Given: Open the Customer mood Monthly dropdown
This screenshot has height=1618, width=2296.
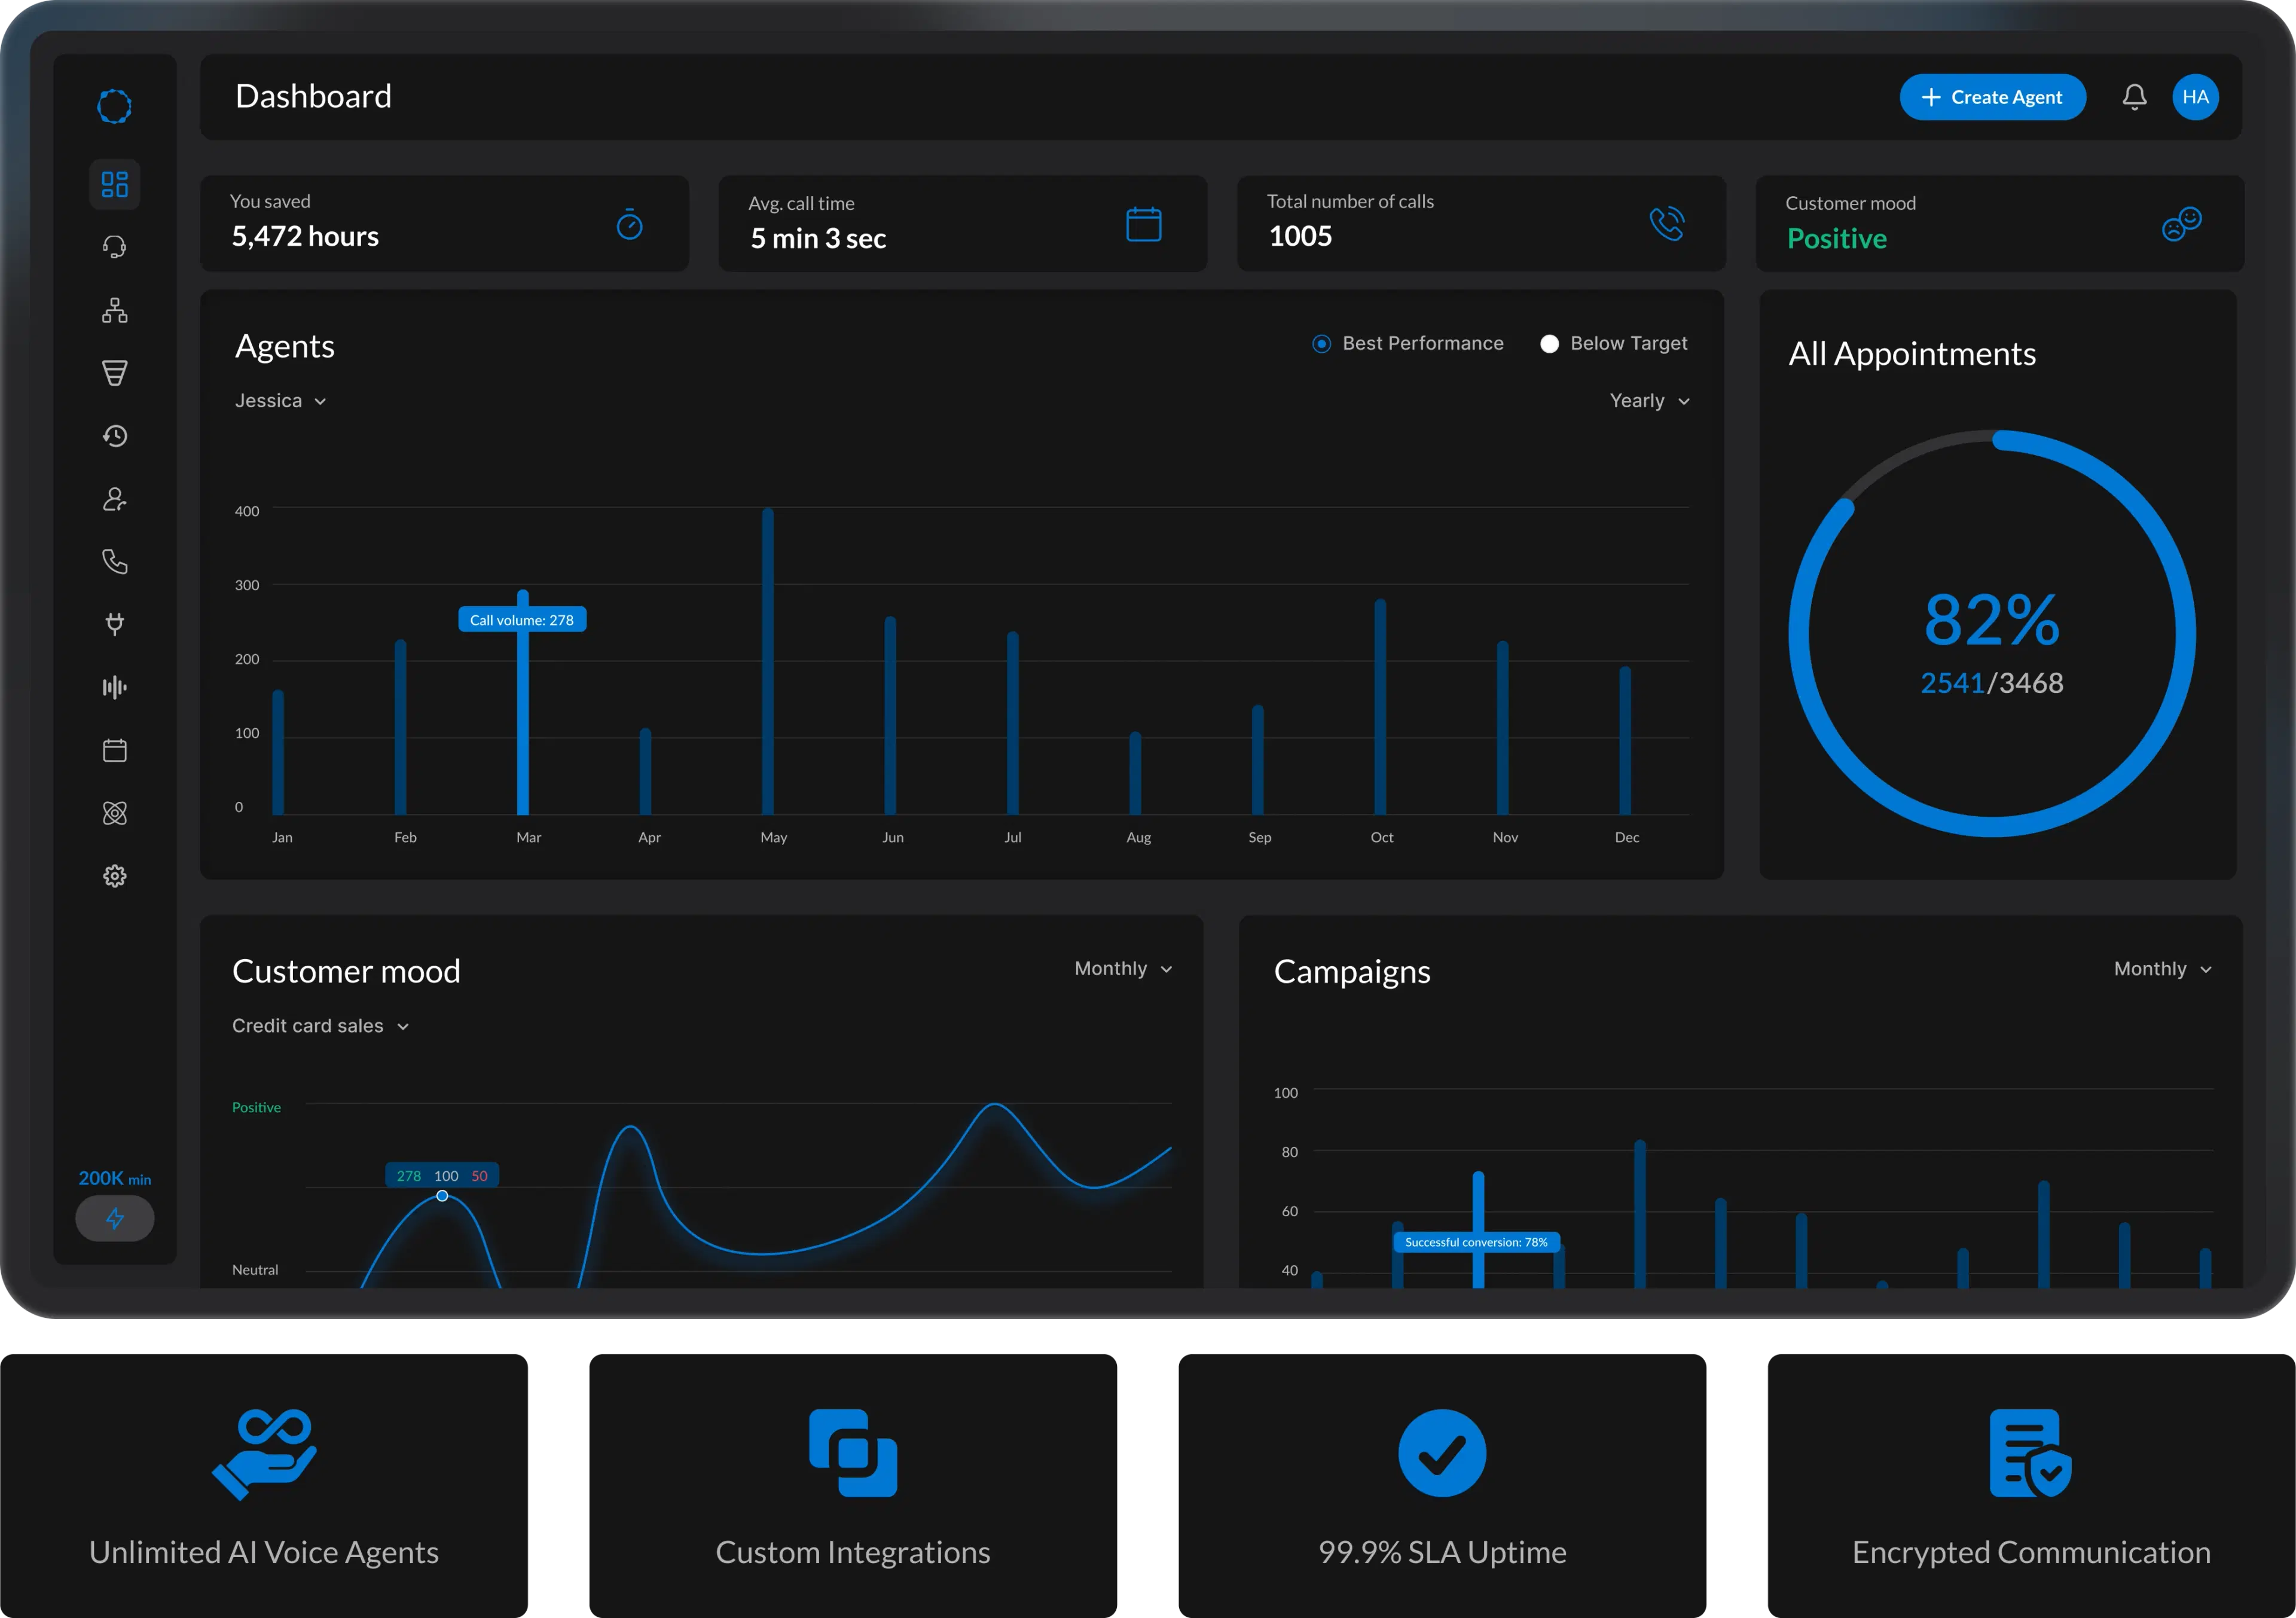Looking at the screenshot, I should coord(1123,968).
